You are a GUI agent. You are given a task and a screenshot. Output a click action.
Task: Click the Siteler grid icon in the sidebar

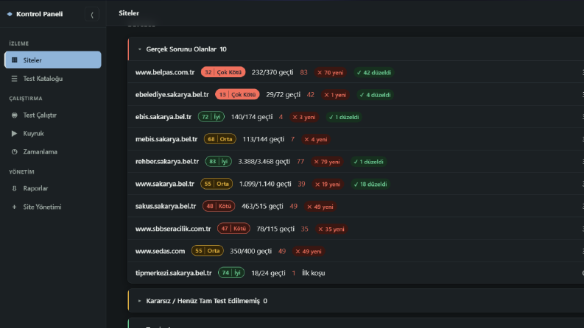tap(15, 60)
